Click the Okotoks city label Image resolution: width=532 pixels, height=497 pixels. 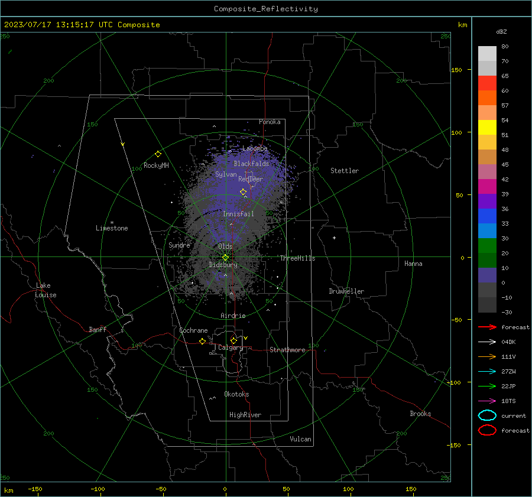click(x=236, y=394)
